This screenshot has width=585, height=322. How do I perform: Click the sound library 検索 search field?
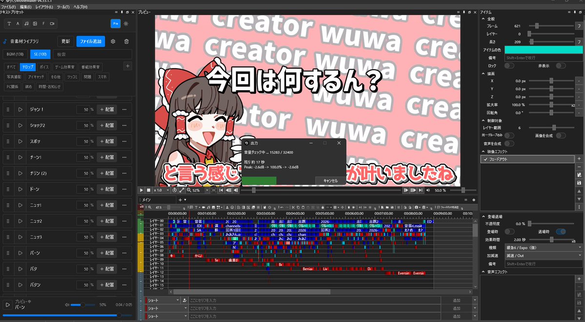pyautogui.click(x=93, y=55)
